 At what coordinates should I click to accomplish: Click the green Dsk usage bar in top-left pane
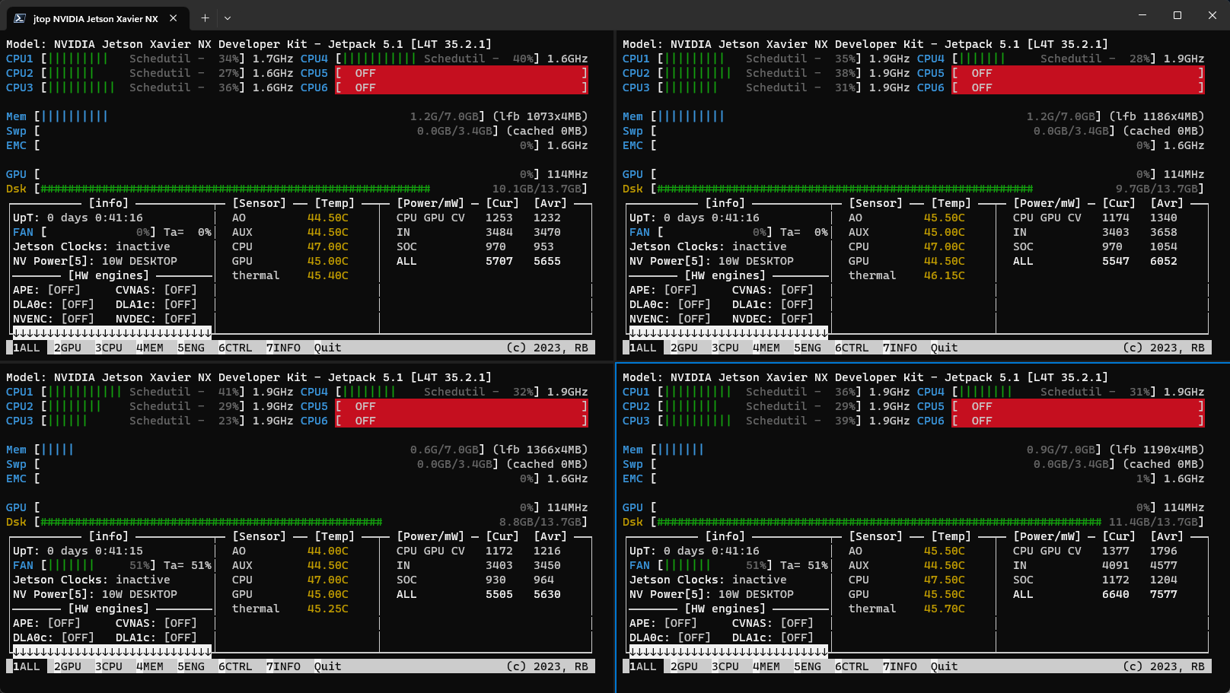pos(235,189)
